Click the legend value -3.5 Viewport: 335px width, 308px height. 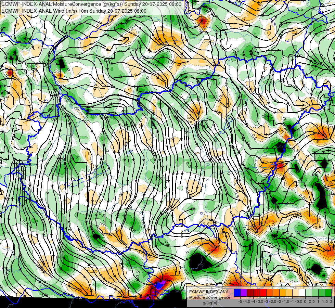tap(260, 301)
